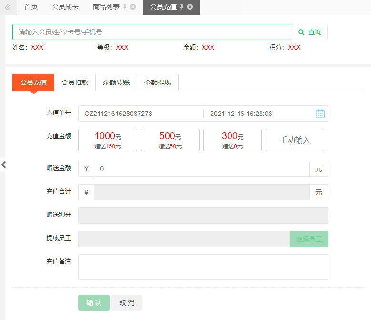
Task: Open the 会员刷卡 tab
Action: click(65, 7)
